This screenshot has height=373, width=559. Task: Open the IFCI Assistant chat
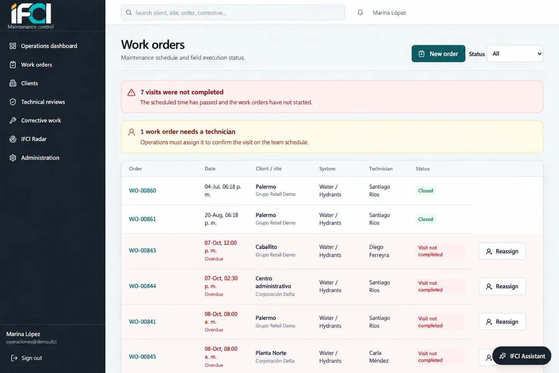[522, 356]
